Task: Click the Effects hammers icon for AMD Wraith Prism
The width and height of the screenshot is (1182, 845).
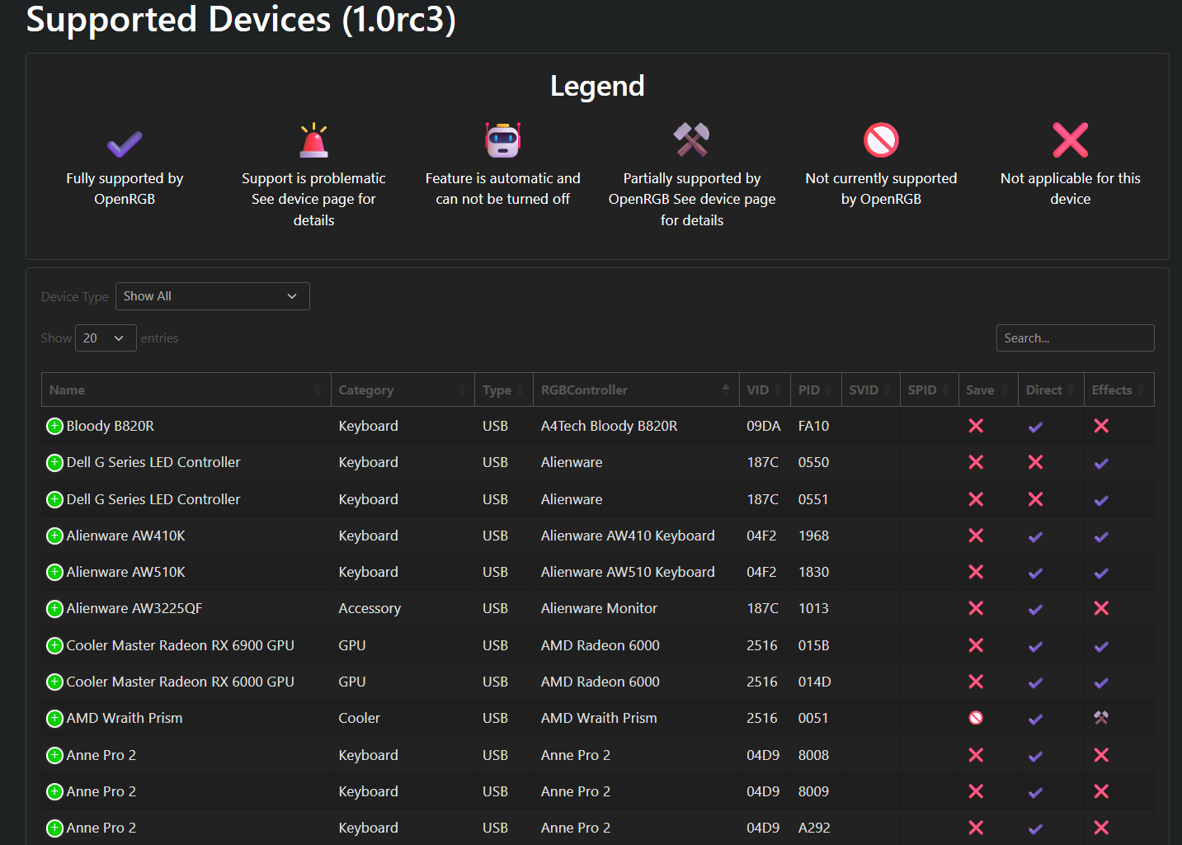Action: (1101, 718)
